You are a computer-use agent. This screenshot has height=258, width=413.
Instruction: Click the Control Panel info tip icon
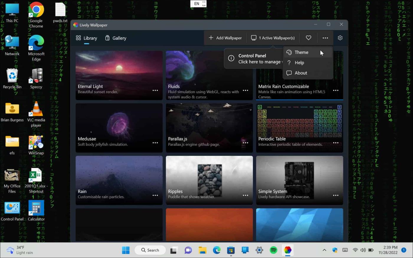231,59
